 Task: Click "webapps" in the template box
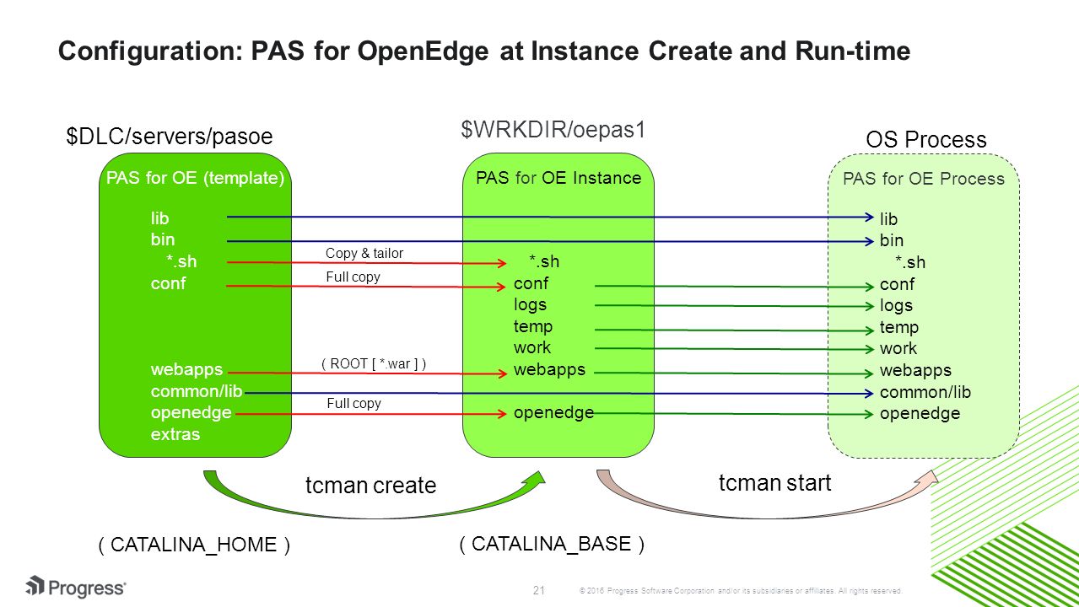coord(187,369)
